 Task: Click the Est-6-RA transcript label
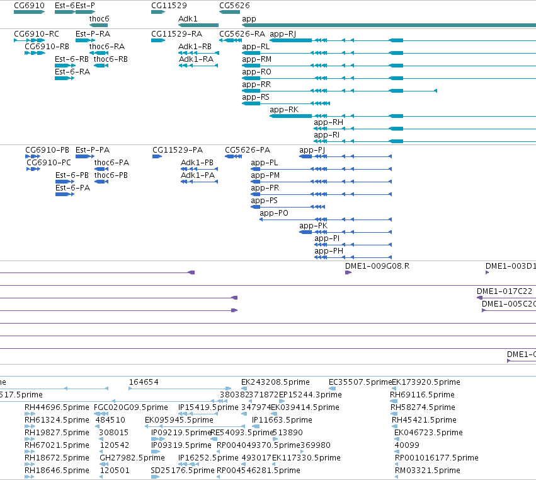[x=72, y=73]
